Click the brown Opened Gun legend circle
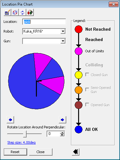 coord(78,105)
